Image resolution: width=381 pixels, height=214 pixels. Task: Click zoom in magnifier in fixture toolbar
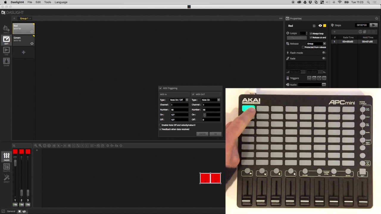pyautogui.click(x=40, y=146)
